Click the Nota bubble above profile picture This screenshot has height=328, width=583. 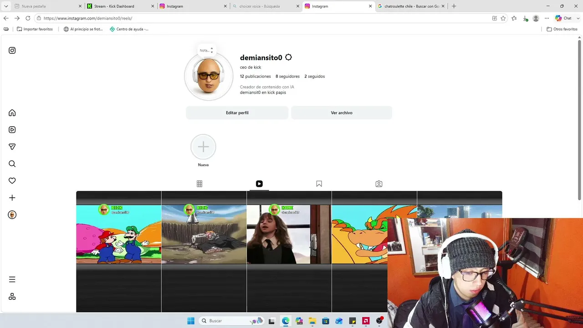[x=206, y=50]
